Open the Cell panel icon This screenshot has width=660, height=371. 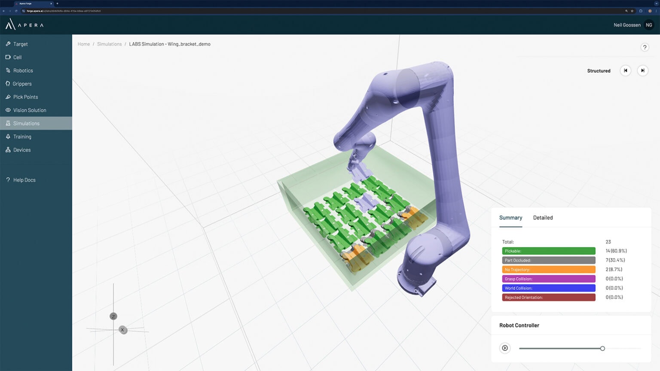8,57
